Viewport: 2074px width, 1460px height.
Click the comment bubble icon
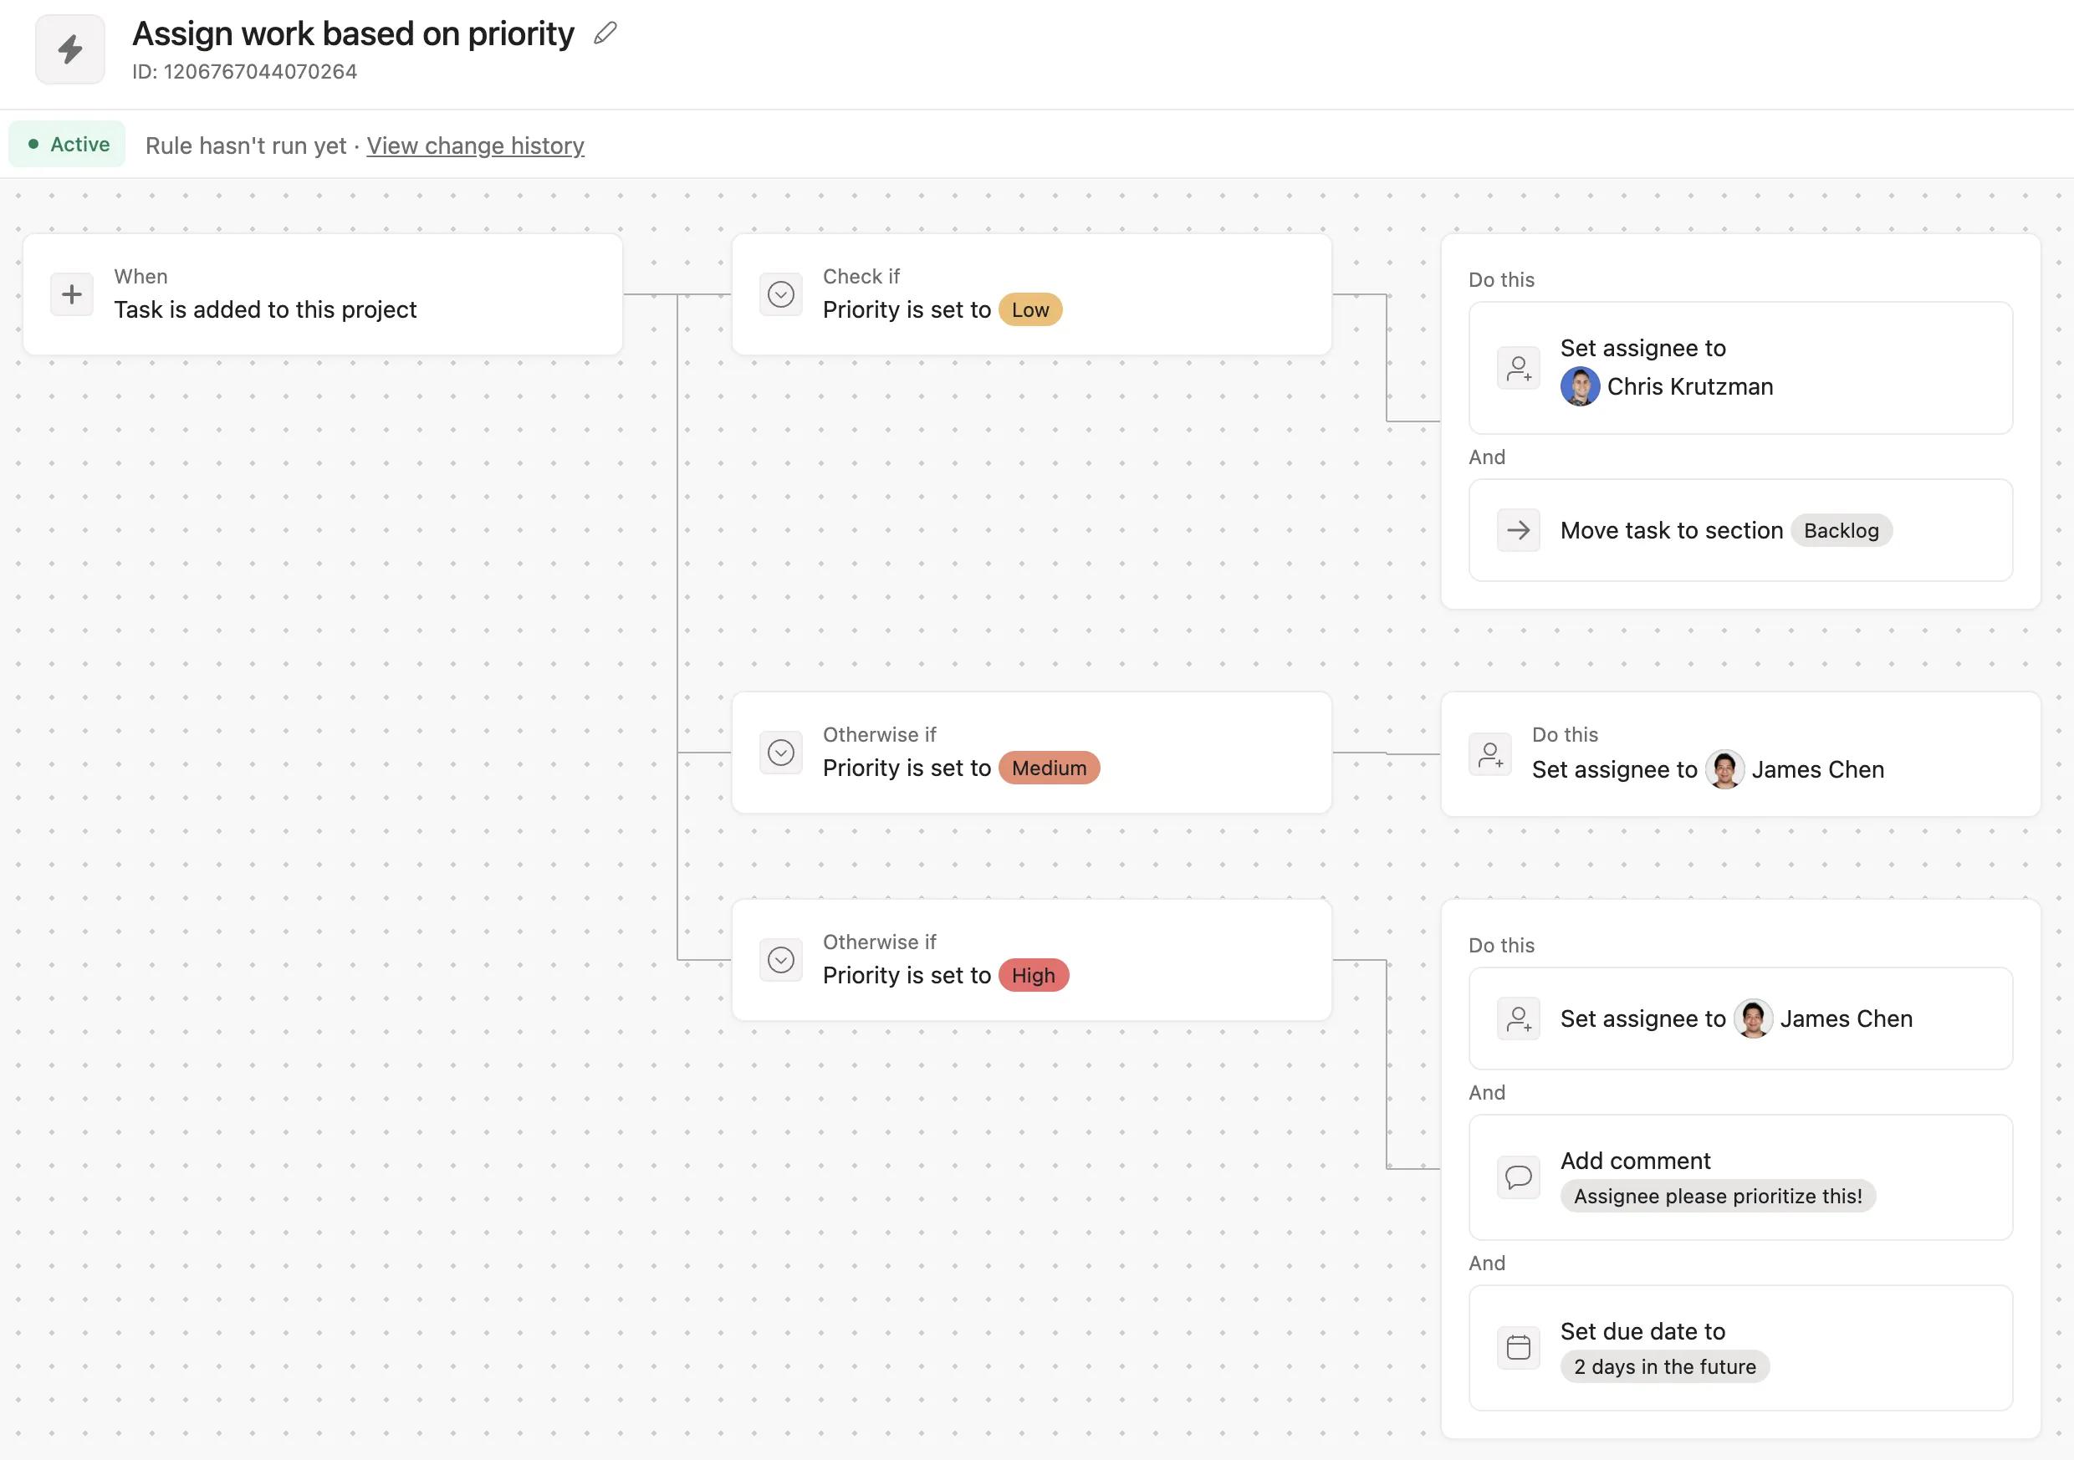(x=1519, y=1177)
